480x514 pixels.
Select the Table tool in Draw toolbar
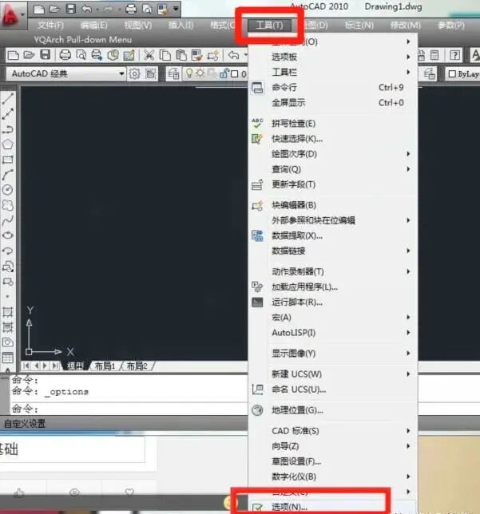pyautogui.click(x=8, y=358)
